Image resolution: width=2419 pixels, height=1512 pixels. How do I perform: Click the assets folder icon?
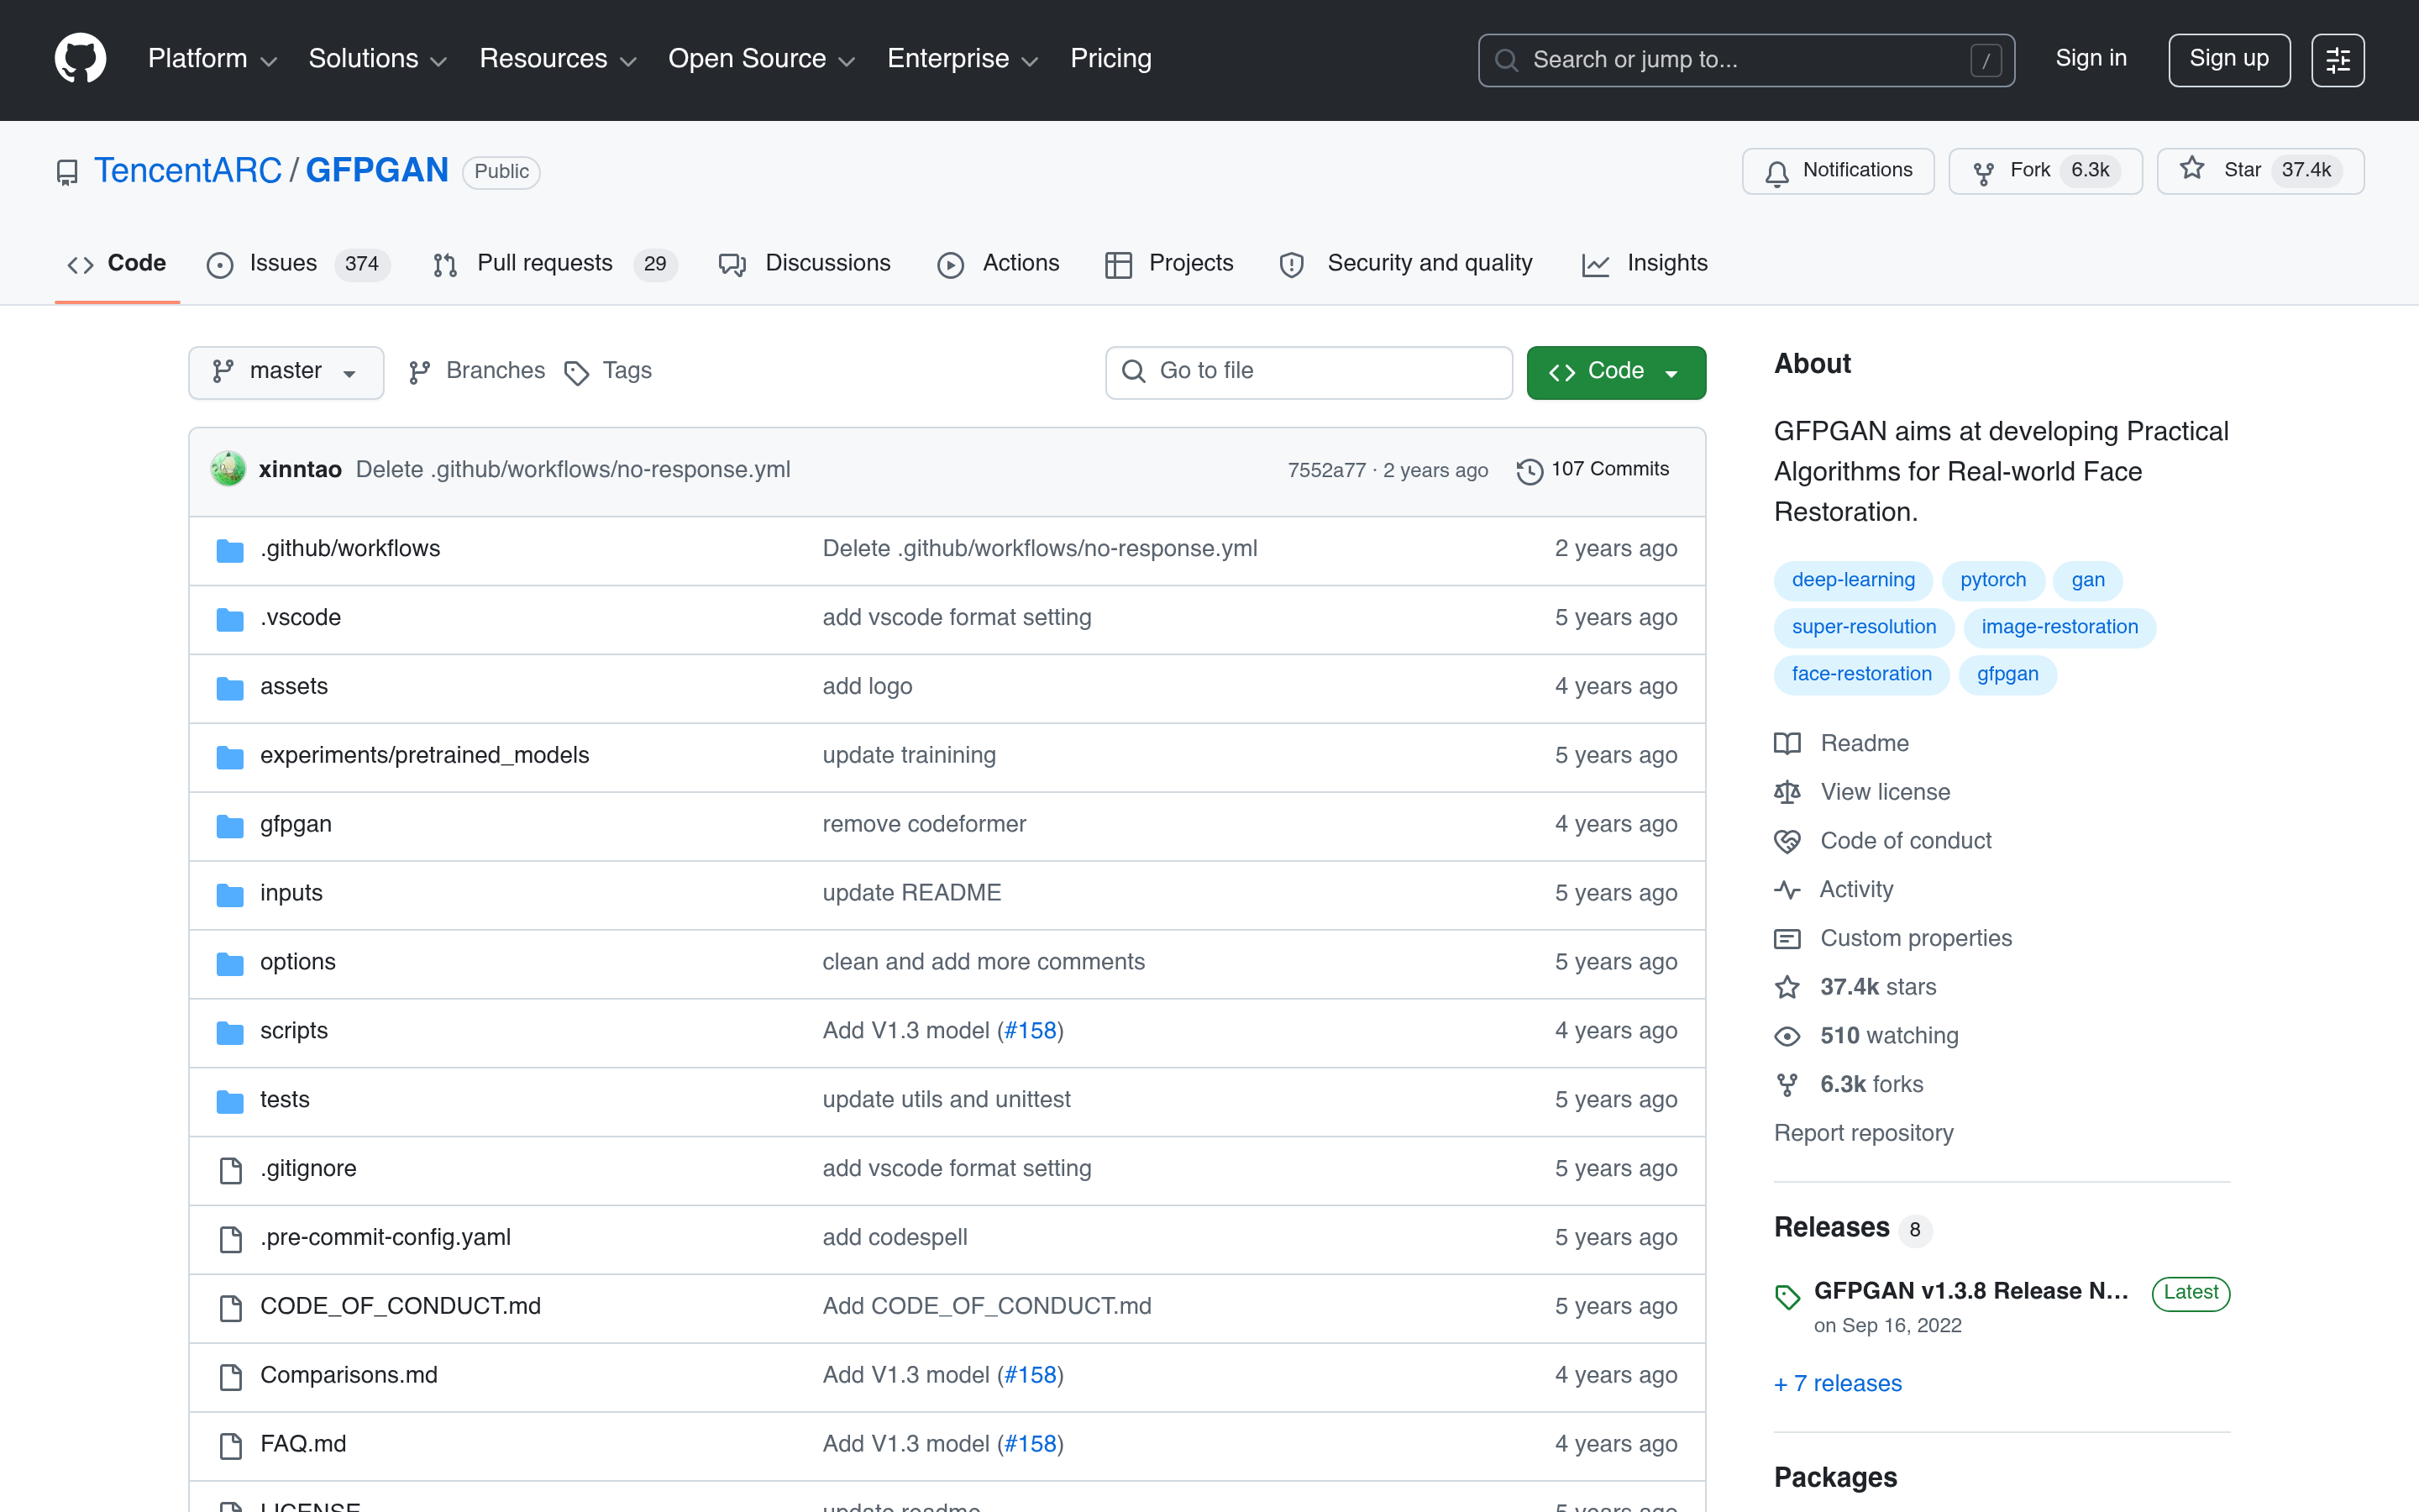pos(230,688)
